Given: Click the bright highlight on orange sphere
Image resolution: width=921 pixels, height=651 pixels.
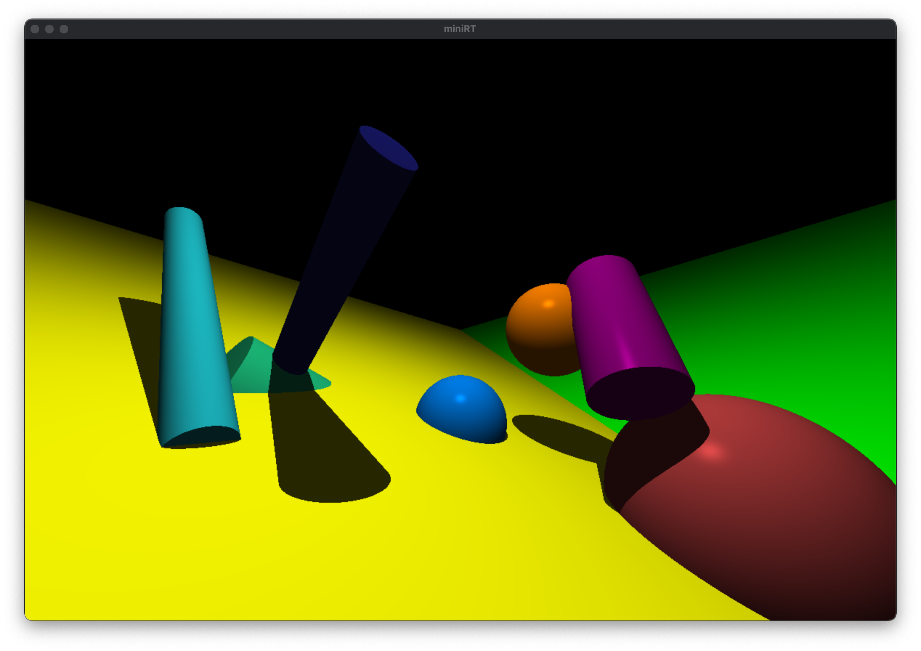Looking at the screenshot, I should (548, 303).
